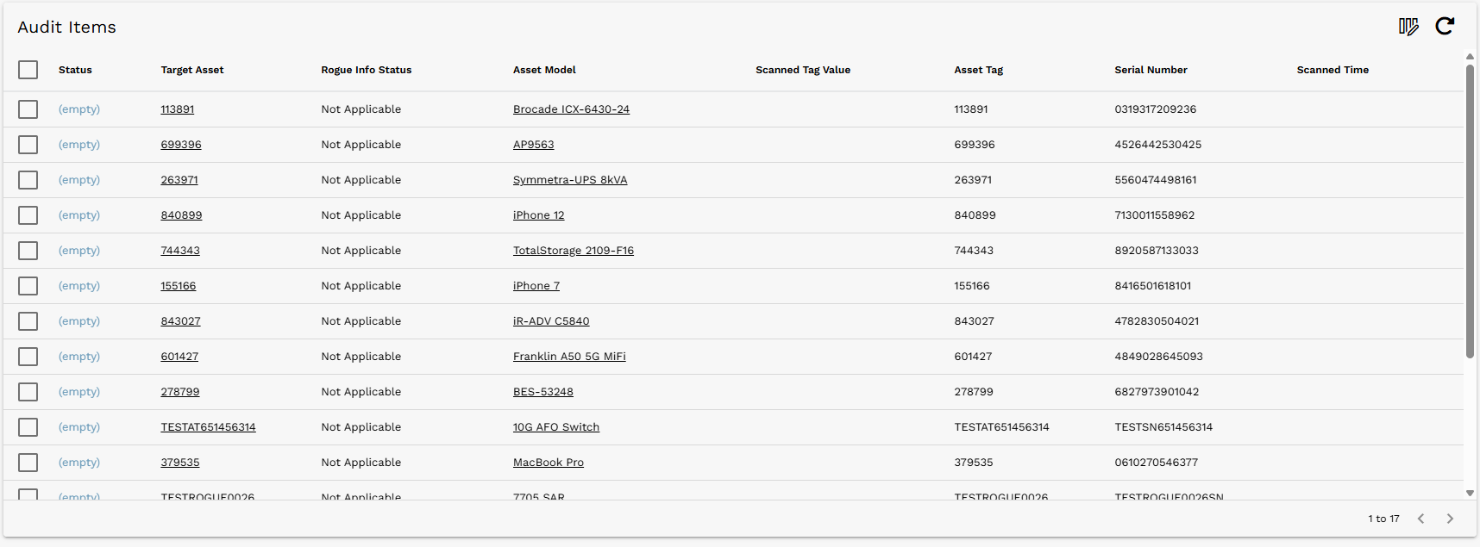This screenshot has width=1480, height=547.
Task: Open target asset 699396 link
Action: [x=181, y=145]
